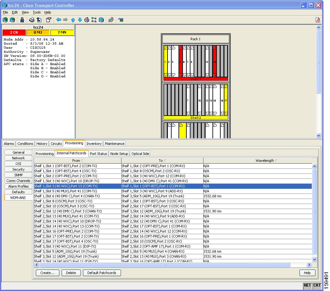
Task: Click the Help button in patchcords pane
Action: click(x=307, y=273)
